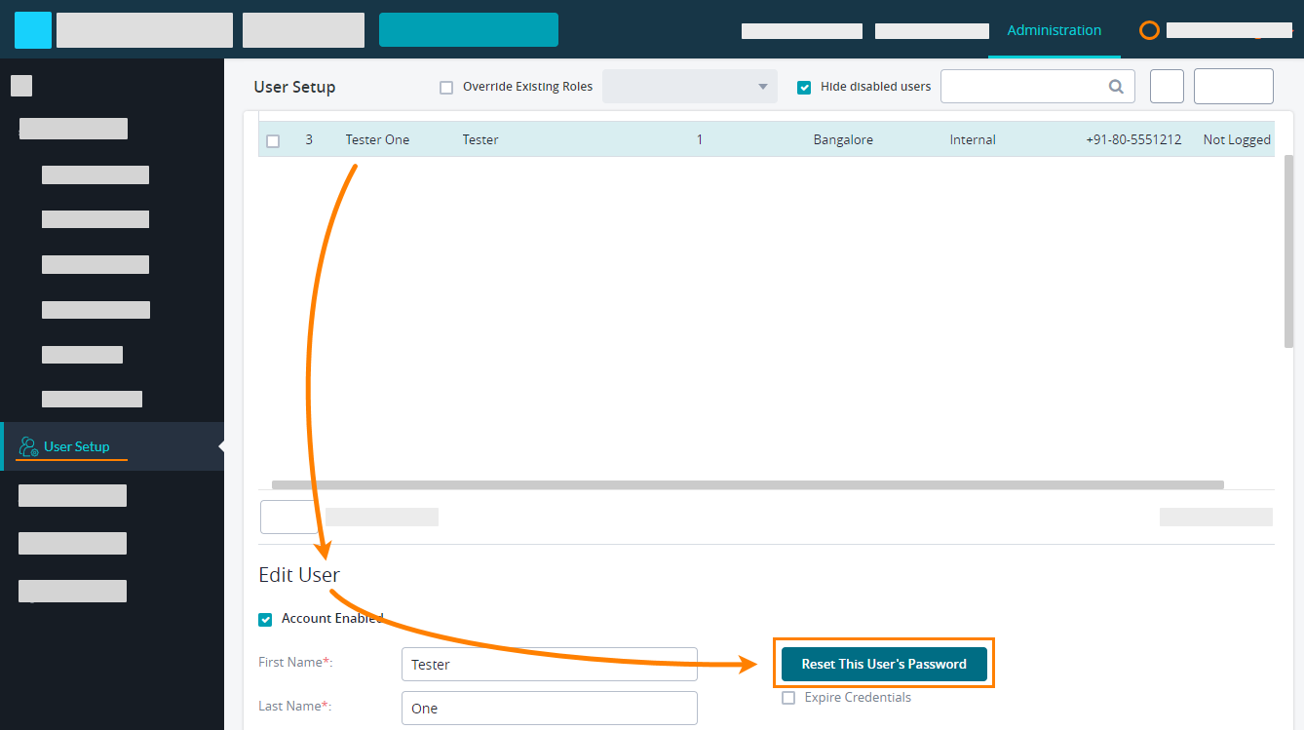Image resolution: width=1304 pixels, height=730 pixels.
Task: Click Reset This User's Password button
Action: [x=883, y=664]
